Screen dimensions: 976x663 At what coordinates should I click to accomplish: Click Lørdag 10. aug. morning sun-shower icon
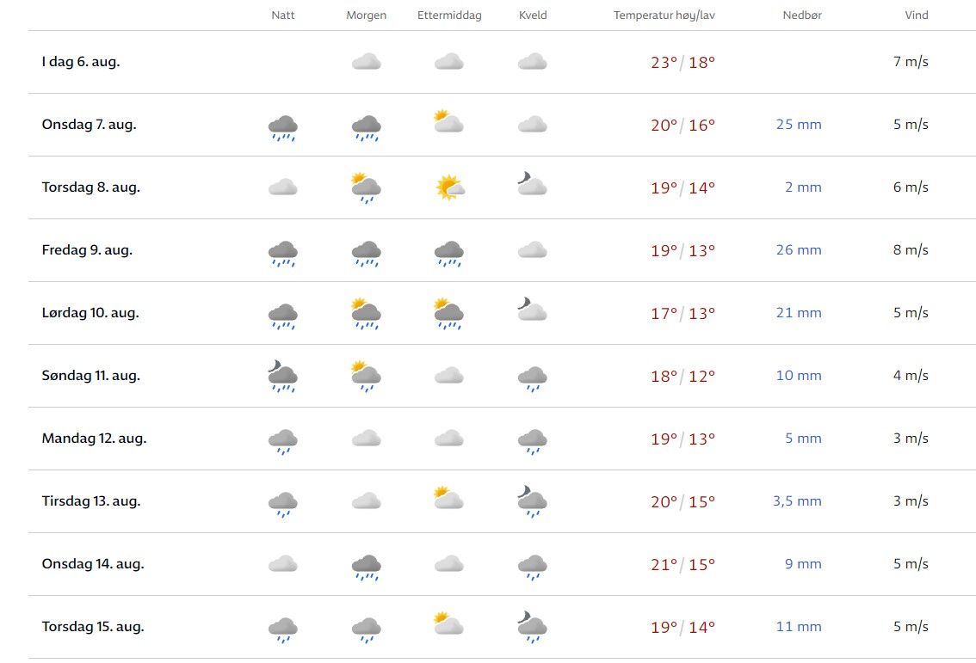coord(366,314)
